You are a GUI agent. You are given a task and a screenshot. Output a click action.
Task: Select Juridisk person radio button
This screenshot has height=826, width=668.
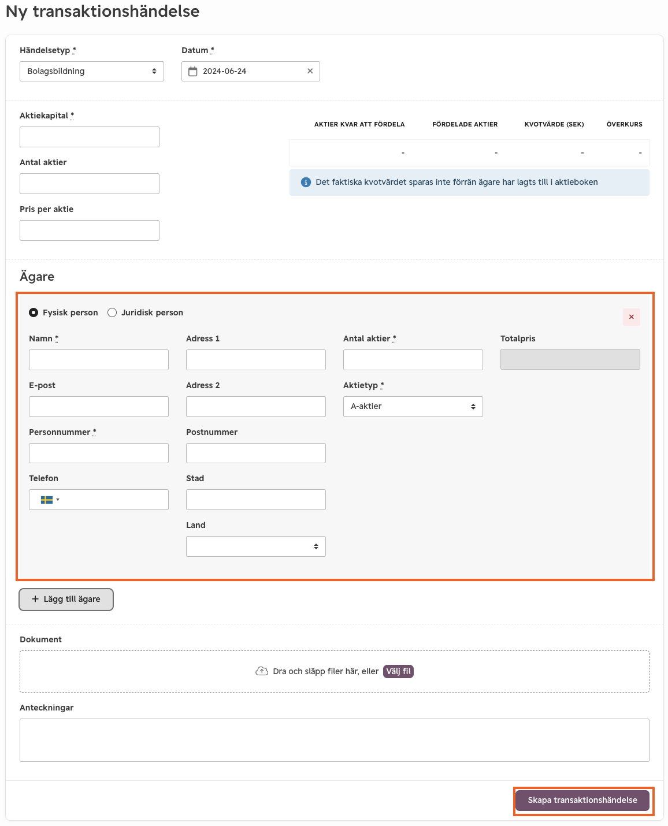point(112,312)
